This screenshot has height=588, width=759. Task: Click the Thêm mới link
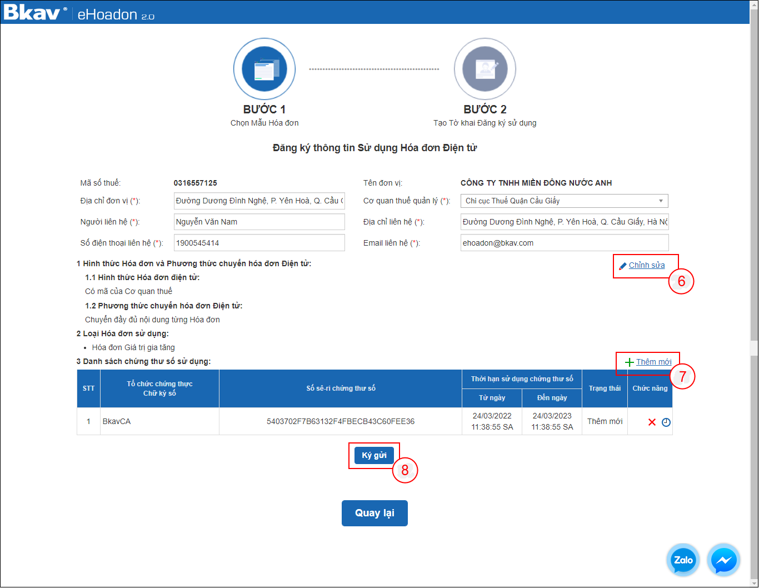(x=653, y=362)
